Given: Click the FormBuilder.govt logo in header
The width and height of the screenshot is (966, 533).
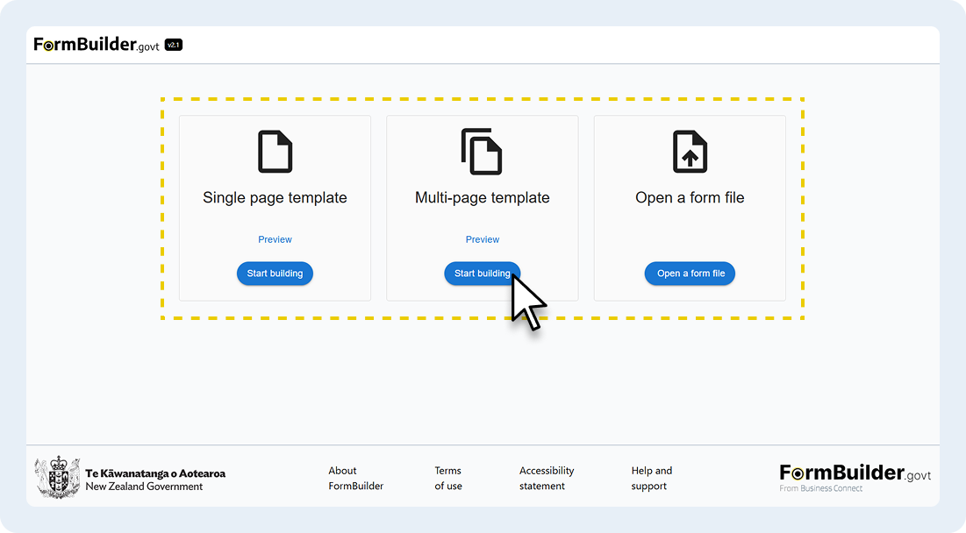Looking at the screenshot, I should click(x=97, y=45).
